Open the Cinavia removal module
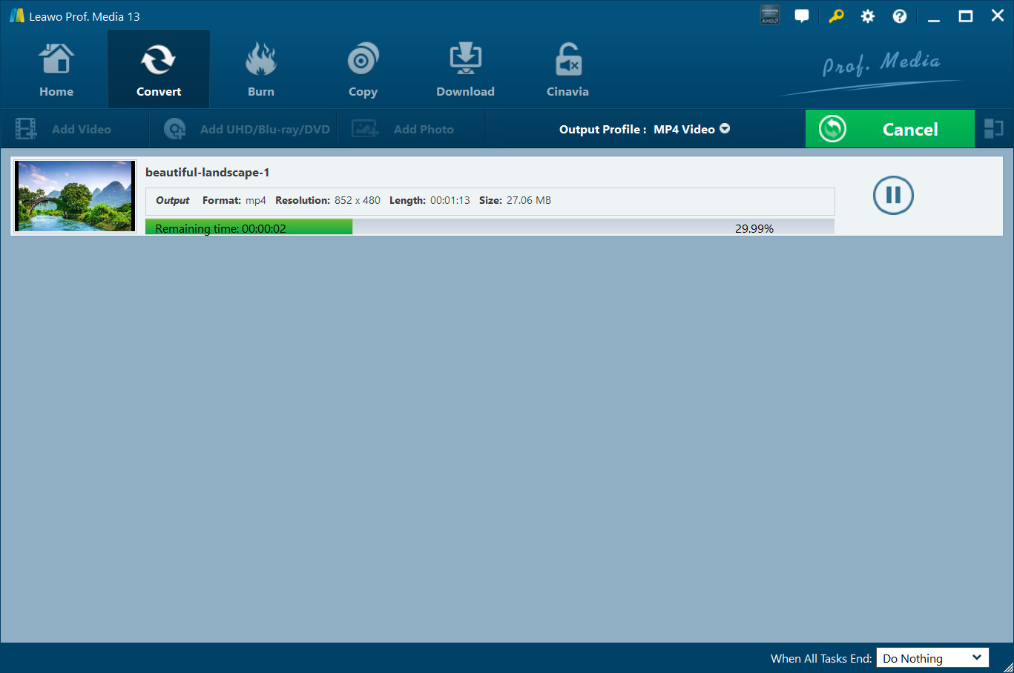Image resolution: width=1014 pixels, height=673 pixels. (x=567, y=70)
